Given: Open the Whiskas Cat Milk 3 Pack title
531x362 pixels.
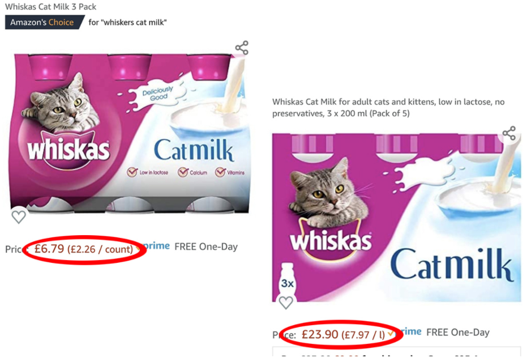Looking at the screenshot, I should (x=50, y=7).
